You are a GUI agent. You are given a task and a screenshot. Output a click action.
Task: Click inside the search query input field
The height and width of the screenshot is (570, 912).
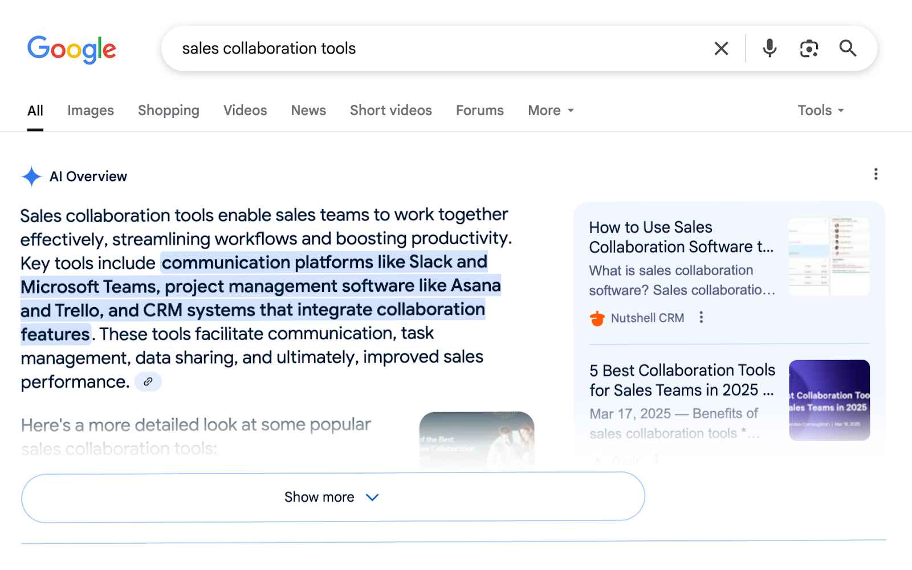coord(399,48)
